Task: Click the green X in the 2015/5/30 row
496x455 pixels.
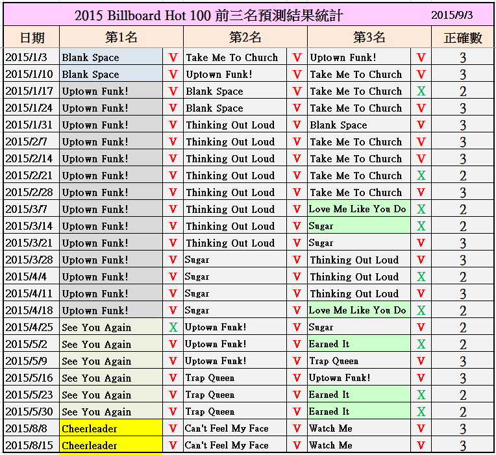Action: point(421,412)
